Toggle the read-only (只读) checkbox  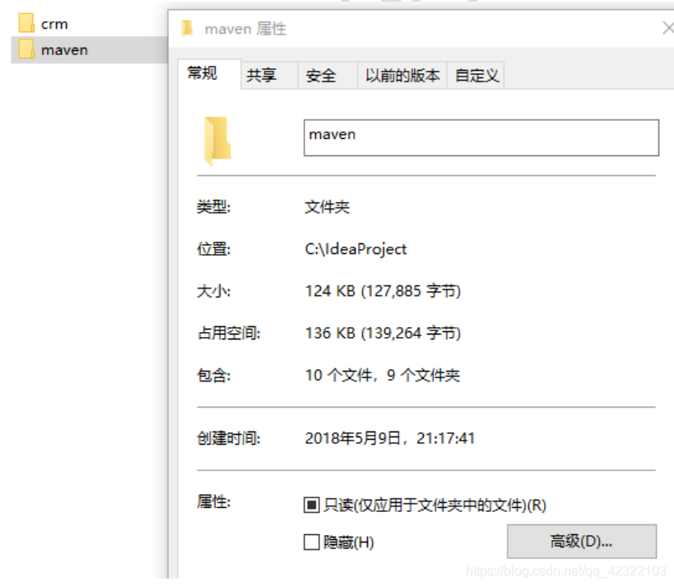[x=311, y=505]
